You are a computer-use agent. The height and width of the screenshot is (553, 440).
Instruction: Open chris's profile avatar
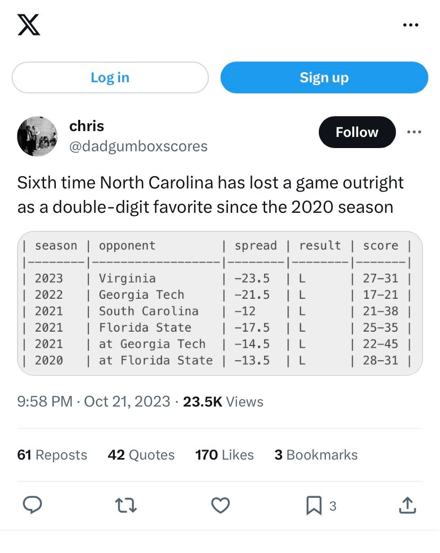click(37, 136)
